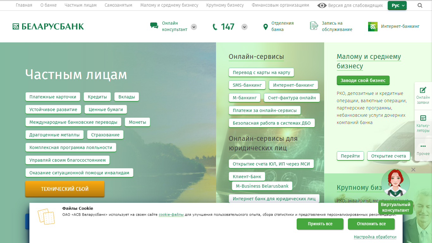Open the Главная menu item

tap(24, 5)
